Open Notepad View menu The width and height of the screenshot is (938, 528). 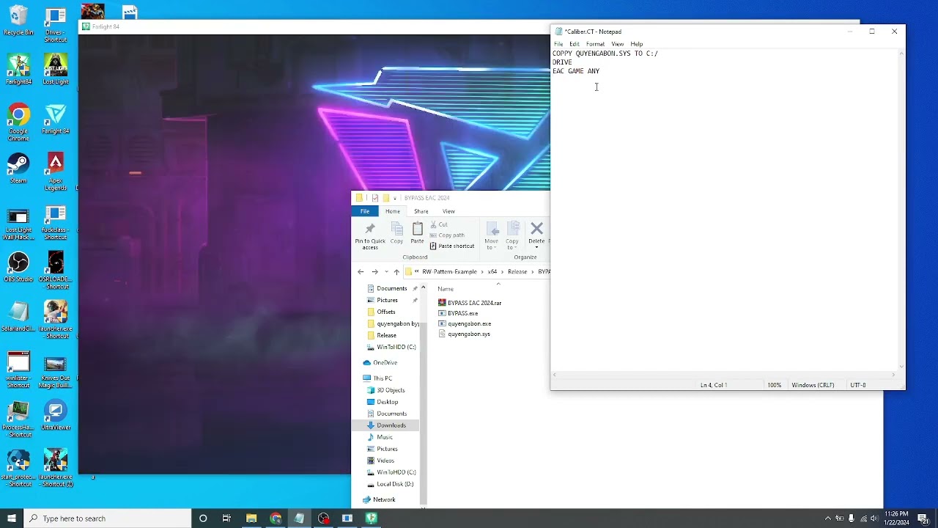tap(618, 44)
